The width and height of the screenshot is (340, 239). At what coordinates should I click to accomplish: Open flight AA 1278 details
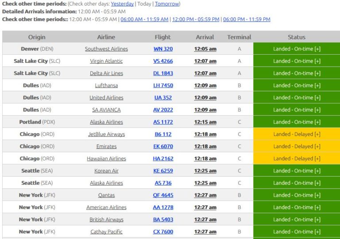[163, 207]
